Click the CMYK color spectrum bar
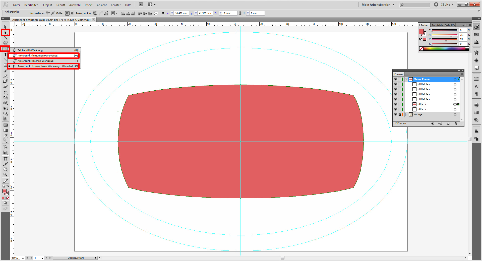The width and height of the screenshot is (482, 261). pyautogui.click(x=444, y=49)
